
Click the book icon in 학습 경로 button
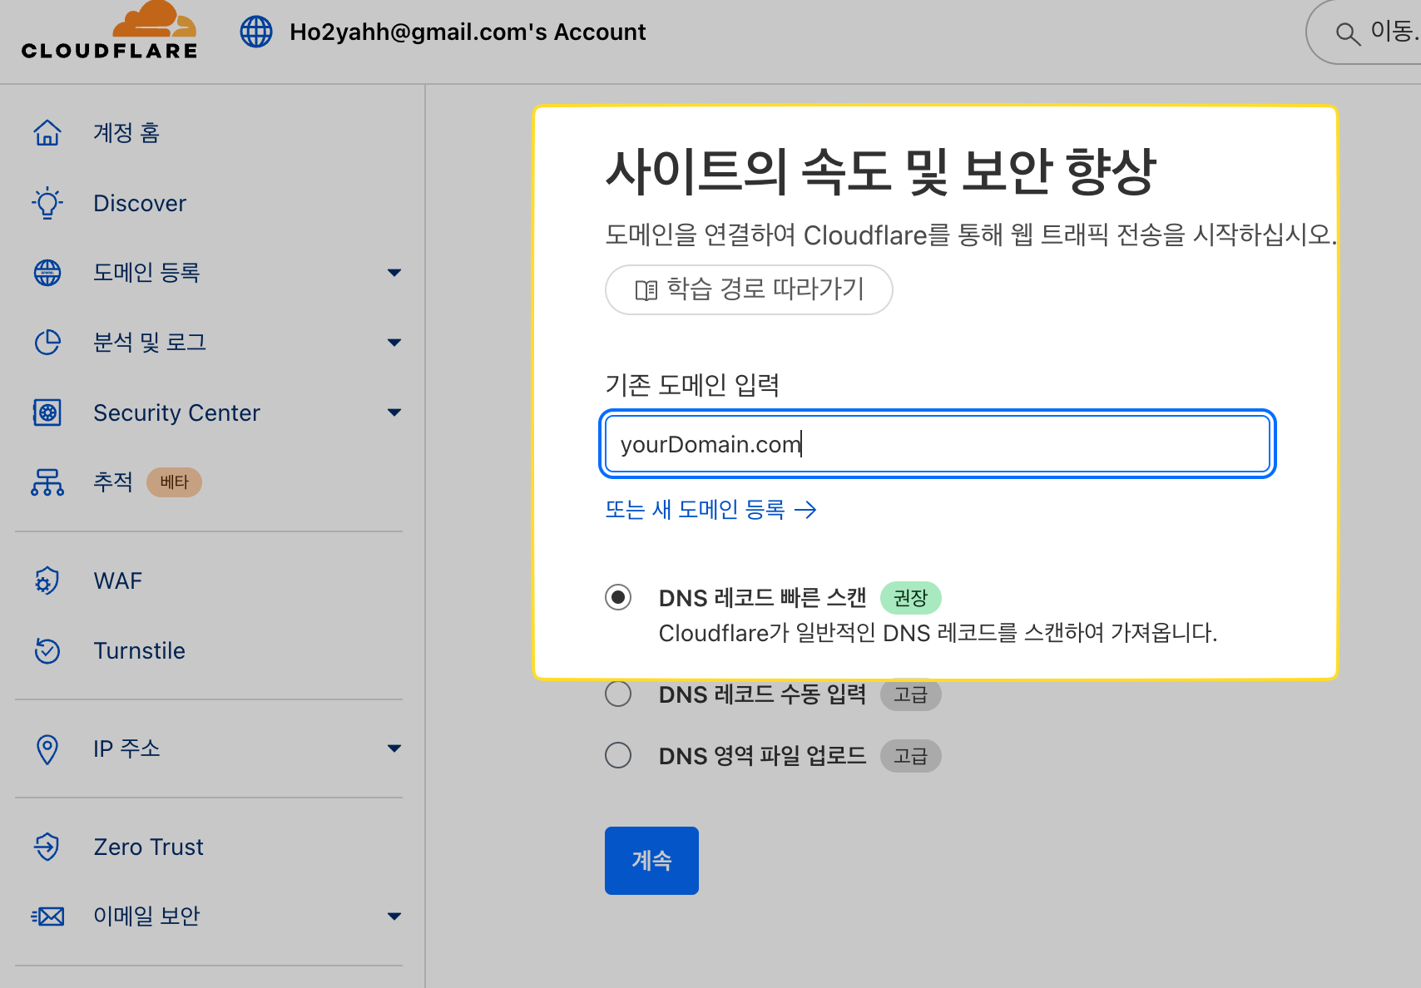click(x=646, y=290)
